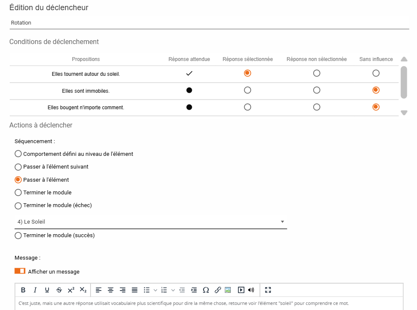Click the strikethrough formatting icon
This screenshot has width=417, height=310.
[x=59, y=290]
